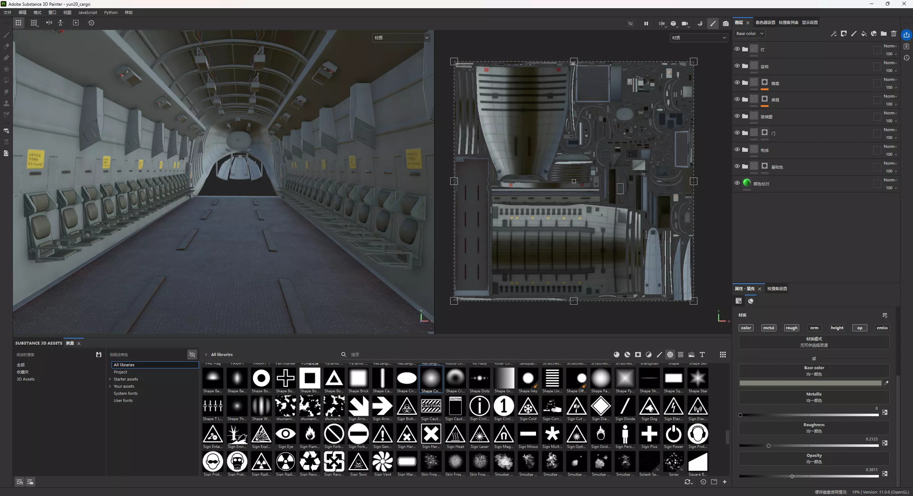Screen dimensions: 913x496
Task: Click the folder icon to add a group
Action: pos(883,33)
